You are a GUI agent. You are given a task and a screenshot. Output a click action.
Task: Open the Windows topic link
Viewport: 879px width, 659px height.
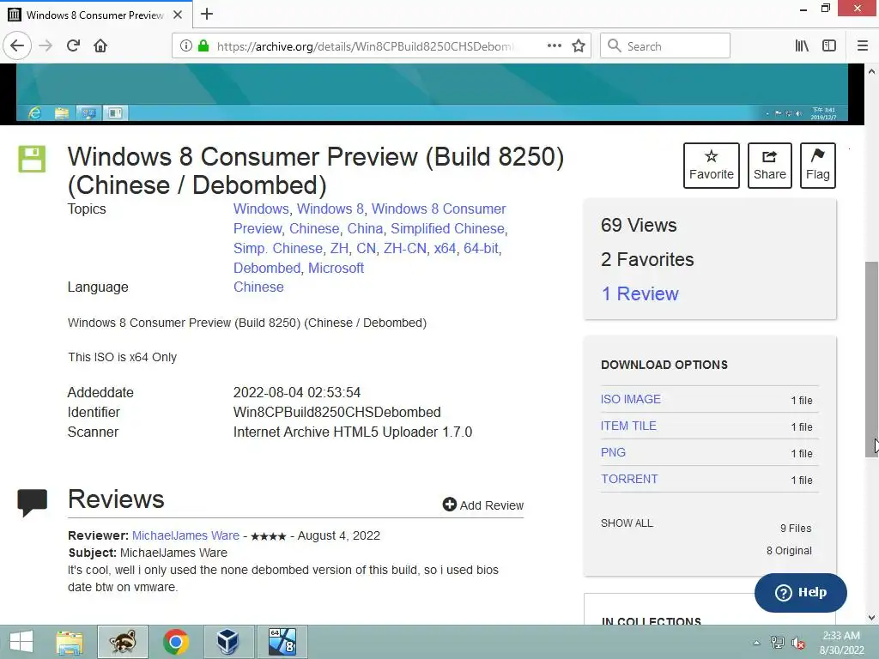pos(261,209)
